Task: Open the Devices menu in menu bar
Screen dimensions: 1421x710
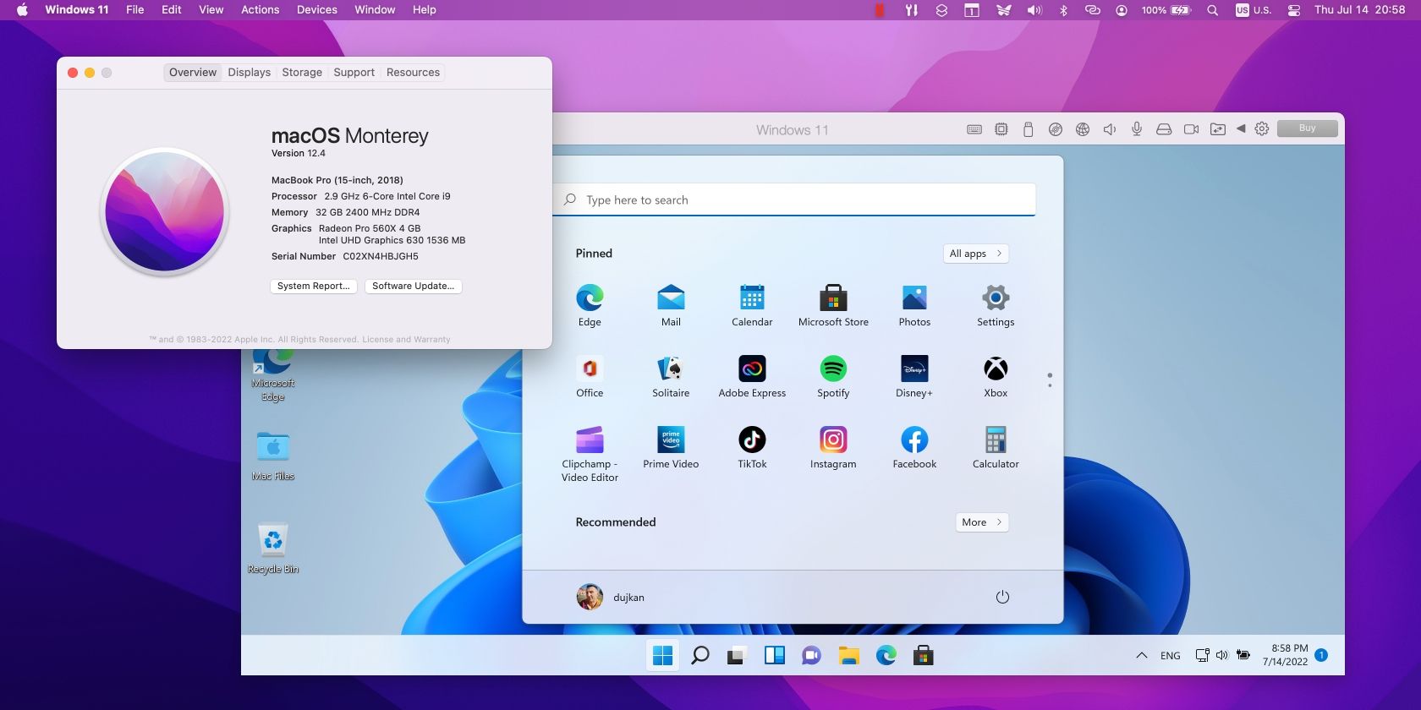Action: [x=316, y=10]
